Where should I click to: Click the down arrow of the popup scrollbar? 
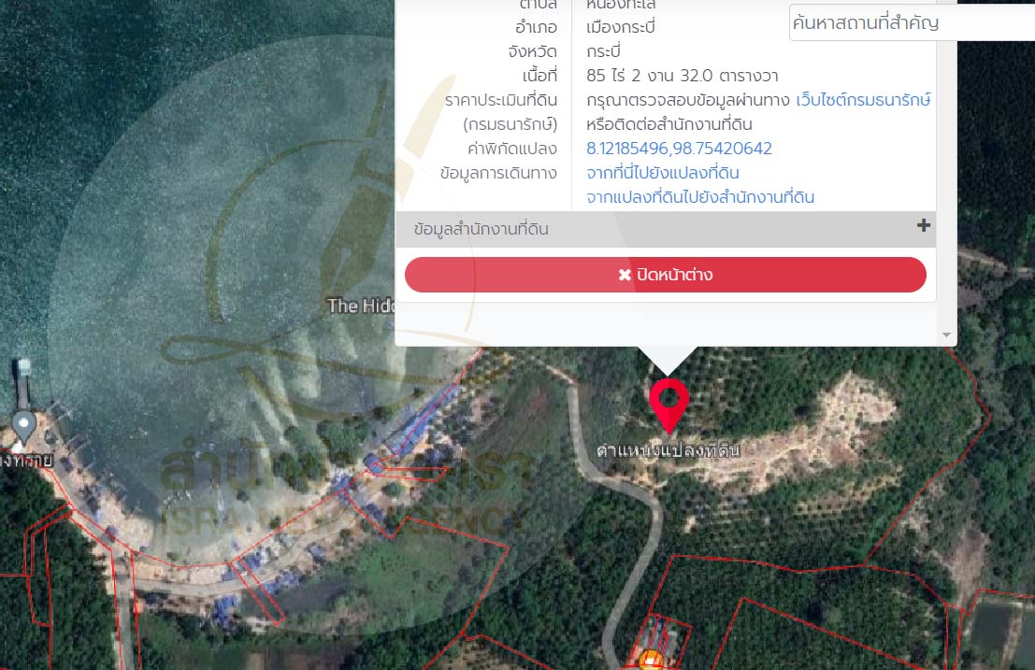click(x=945, y=335)
